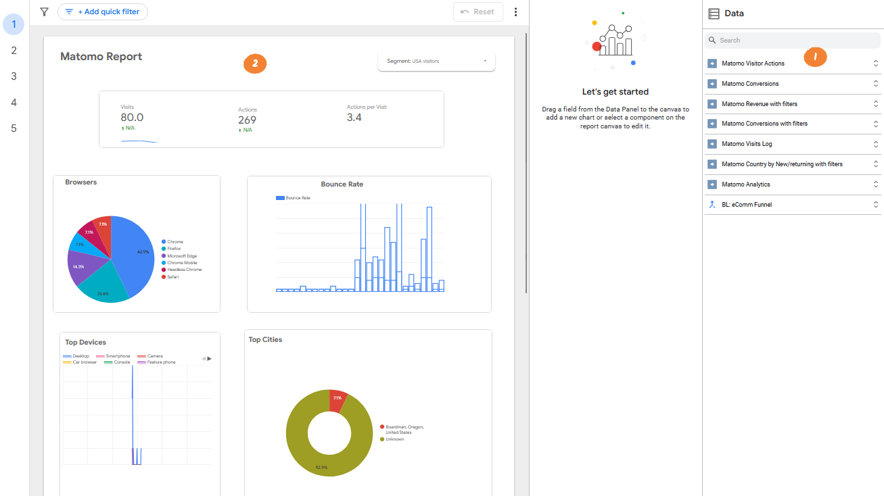The width and height of the screenshot is (884, 496).
Task: Click the BL: eComm Funnel blend icon
Action: [x=712, y=205]
